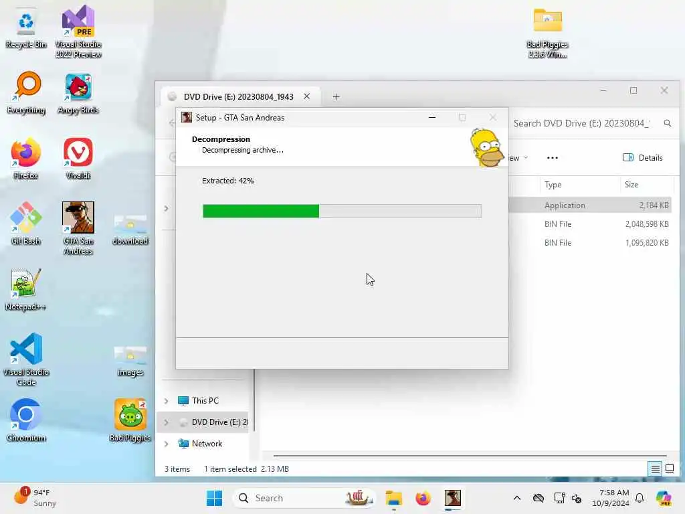The height and width of the screenshot is (514, 685).
Task: Open File Explorer from the taskbar
Action: click(393, 498)
